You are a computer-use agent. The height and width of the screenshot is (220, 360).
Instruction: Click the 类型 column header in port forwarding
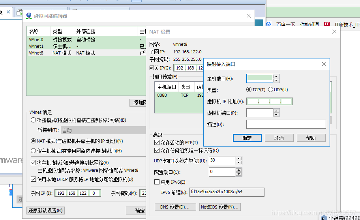186,87
